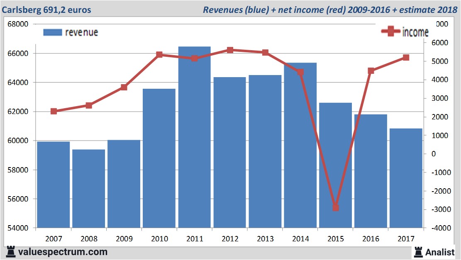Select the 2016 revenue bar
This screenshot has width=461, height=260.
[x=371, y=171]
